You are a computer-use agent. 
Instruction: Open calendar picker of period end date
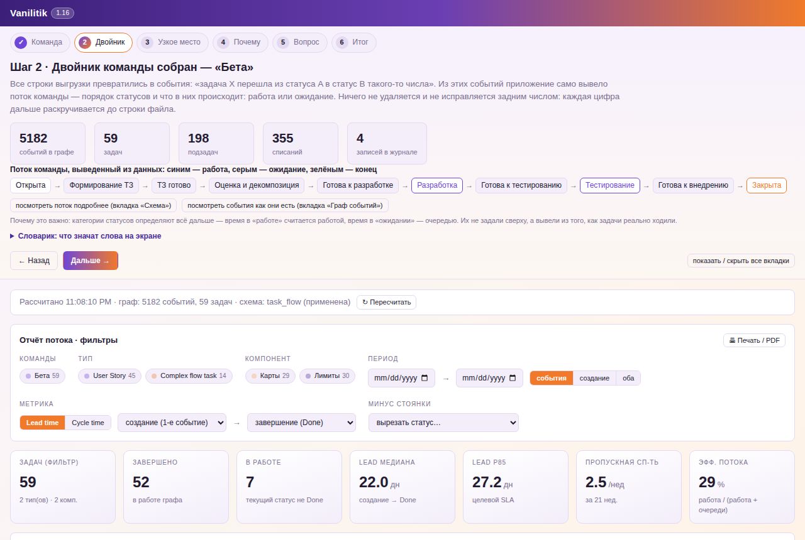coord(513,378)
